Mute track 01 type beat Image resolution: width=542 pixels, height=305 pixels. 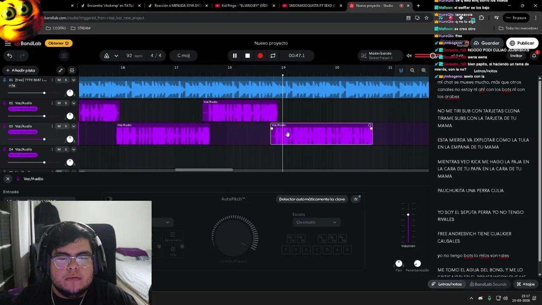coord(59,80)
